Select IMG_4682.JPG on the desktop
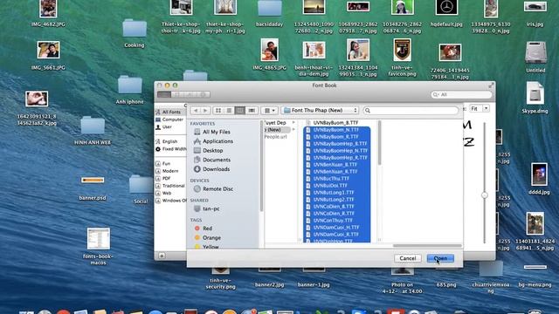Screen dimensions: 559x314 48,14
